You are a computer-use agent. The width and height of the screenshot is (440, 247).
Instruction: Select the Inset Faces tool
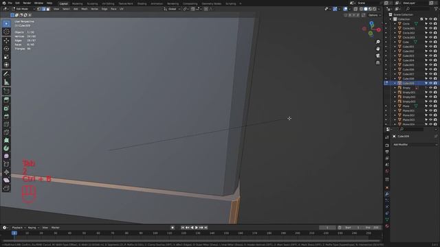tap(6, 108)
